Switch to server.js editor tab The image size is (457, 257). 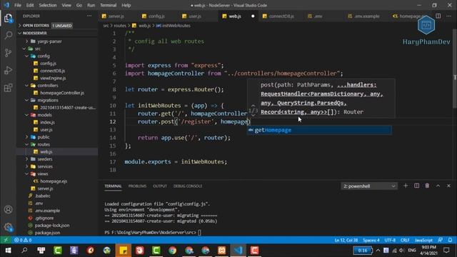pyautogui.click(x=116, y=16)
